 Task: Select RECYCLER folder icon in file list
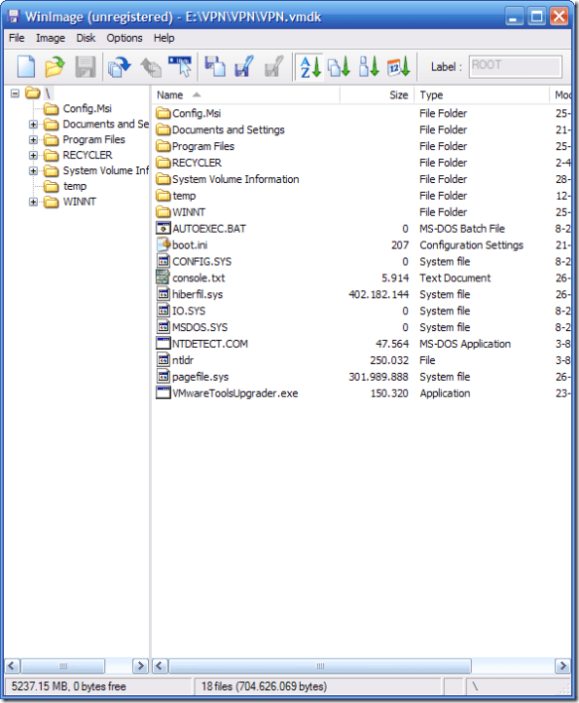[163, 163]
